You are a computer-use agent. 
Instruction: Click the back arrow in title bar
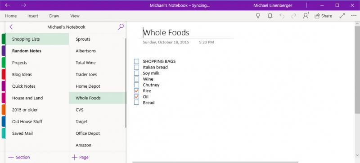tap(8, 5)
